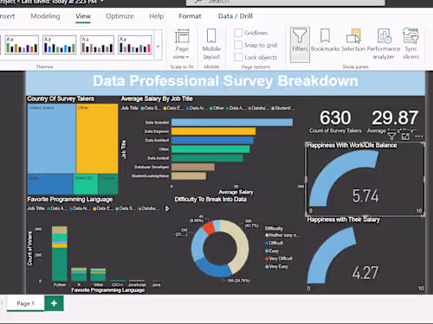Toggle the Snap to grid checkbox
The width and height of the screenshot is (433, 324).
pos(238,45)
